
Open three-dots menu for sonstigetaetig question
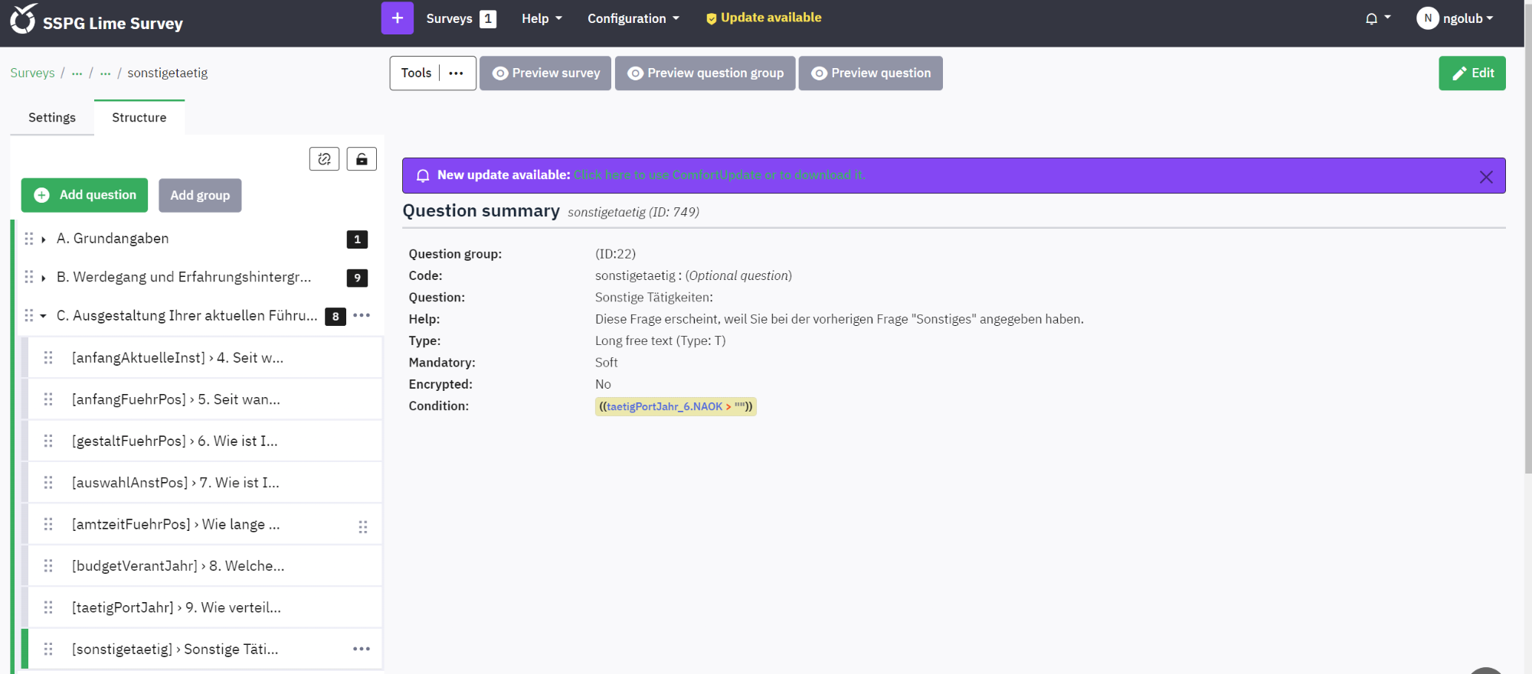(x=362, y=649)
